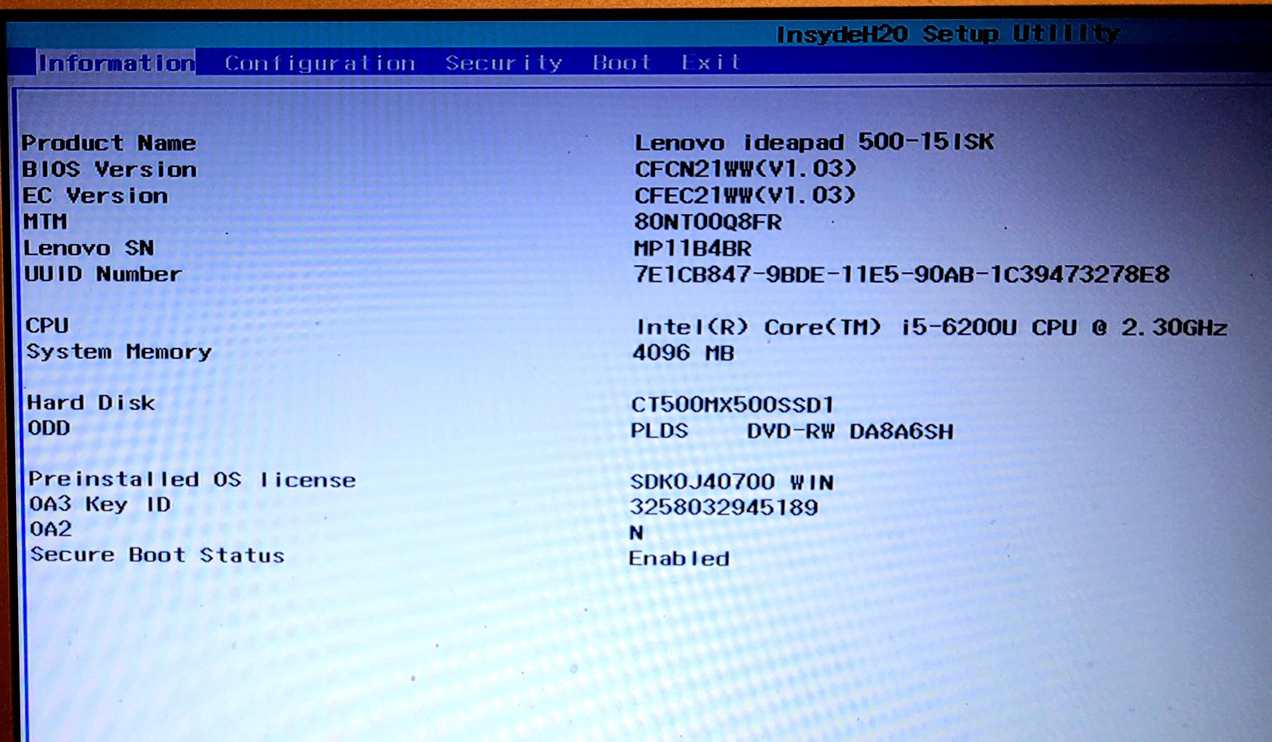Click the BIOS Version label
Screen dimensions: 1272x742
(x=109, y=169)
